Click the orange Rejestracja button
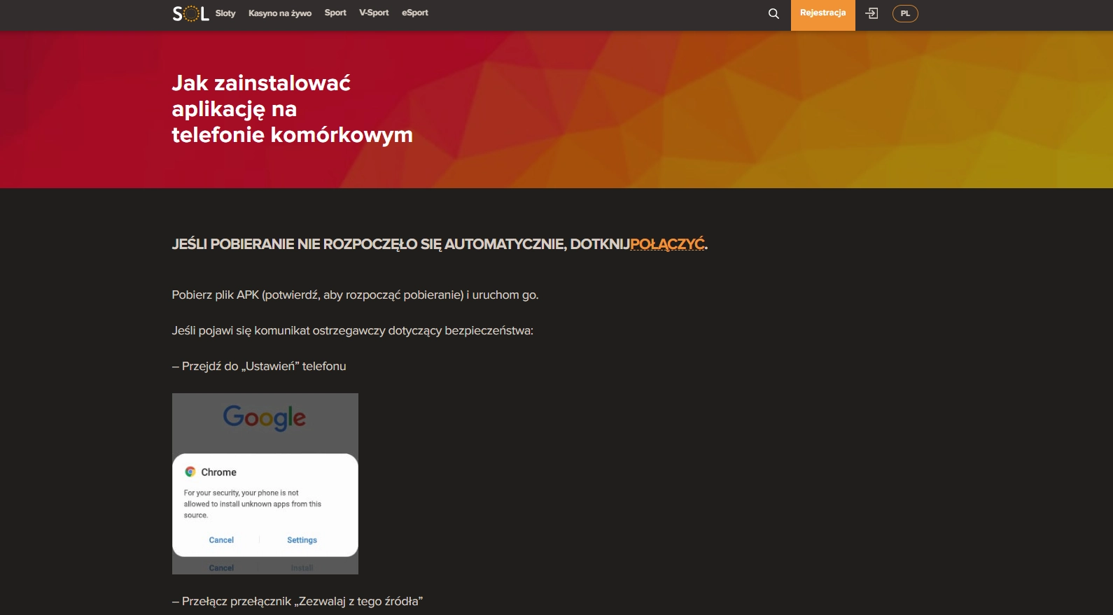The width and height of the screenshot is (1113, 615). (823, 15)
